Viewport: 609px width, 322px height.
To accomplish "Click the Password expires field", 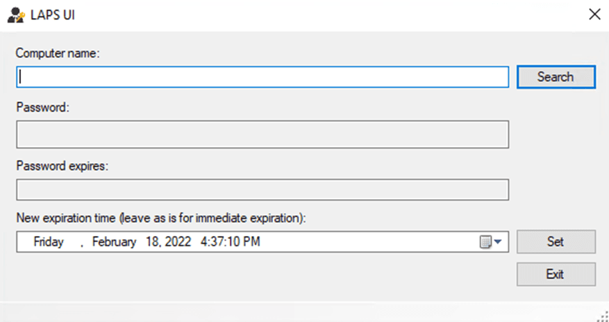I will pos(262,189).
